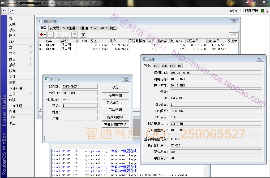Viewport: 270px width, 178px height.
Task: Click the redo arrow icon
Action: 11,11
